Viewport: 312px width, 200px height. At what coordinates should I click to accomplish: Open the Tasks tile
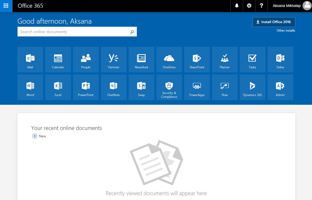click(253, 60)
